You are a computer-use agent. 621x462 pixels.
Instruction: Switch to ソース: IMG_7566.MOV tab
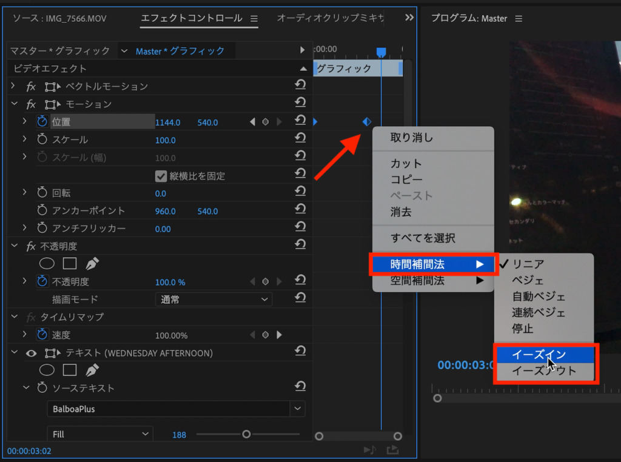59,18
